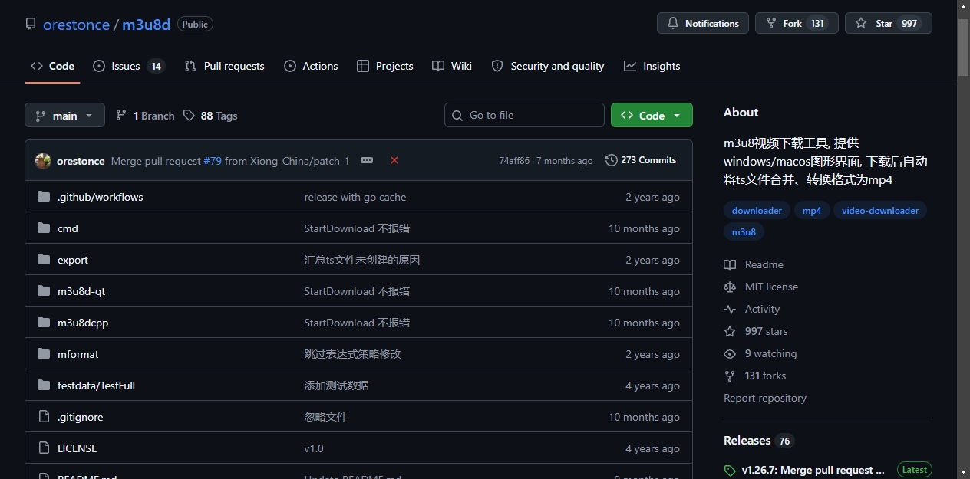Screen dimensions: 970x479
Task: Open the .gitignore file
Action: click(x=80, y=417)
